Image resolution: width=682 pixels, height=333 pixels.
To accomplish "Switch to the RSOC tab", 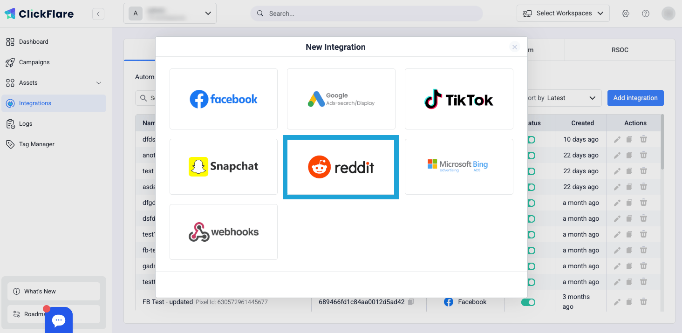I will 620,50.
